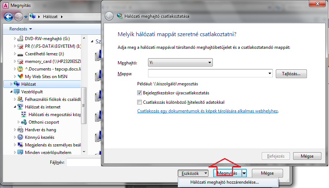Click the Vezérlőpult icon
Image resolution: width=329 pixels, height=188 pixels.
click(x=17, y=91)
